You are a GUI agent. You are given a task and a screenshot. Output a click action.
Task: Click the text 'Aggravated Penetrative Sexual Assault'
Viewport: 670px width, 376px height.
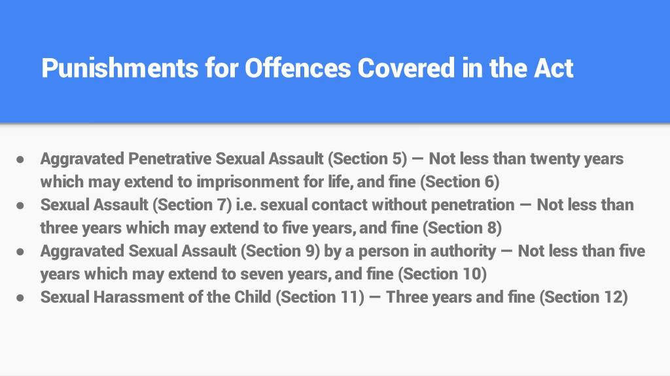pyautogui.click(x=182, y=159)
